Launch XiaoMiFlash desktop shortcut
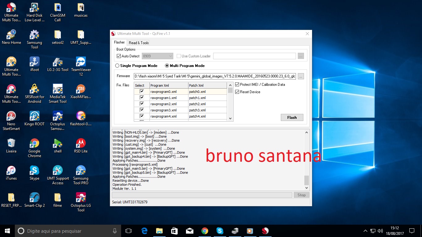 click(x=81, y=92)
